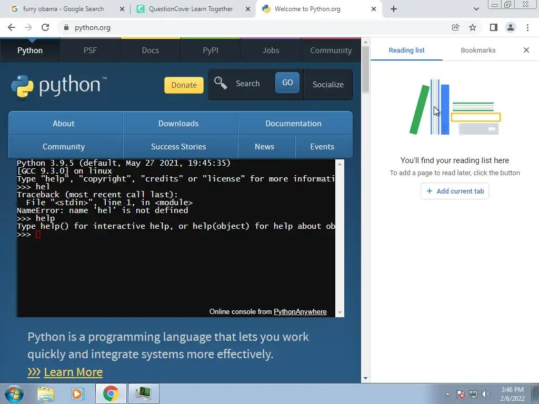Click the Add current tab button
This screenshot has width=539, height=404.
click(x=455, y=191)
